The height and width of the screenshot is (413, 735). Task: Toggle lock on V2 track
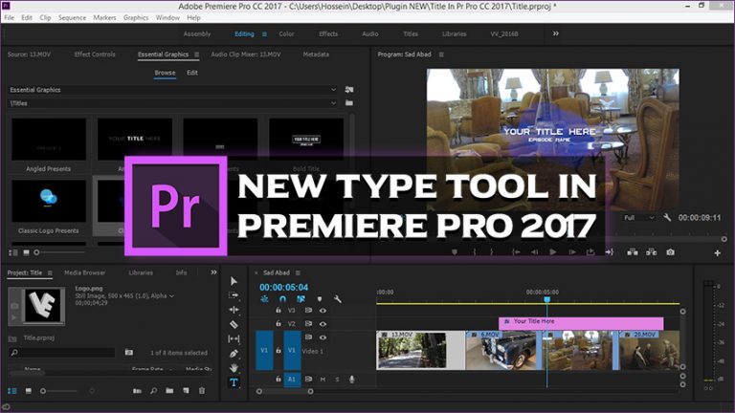[278, 323]
